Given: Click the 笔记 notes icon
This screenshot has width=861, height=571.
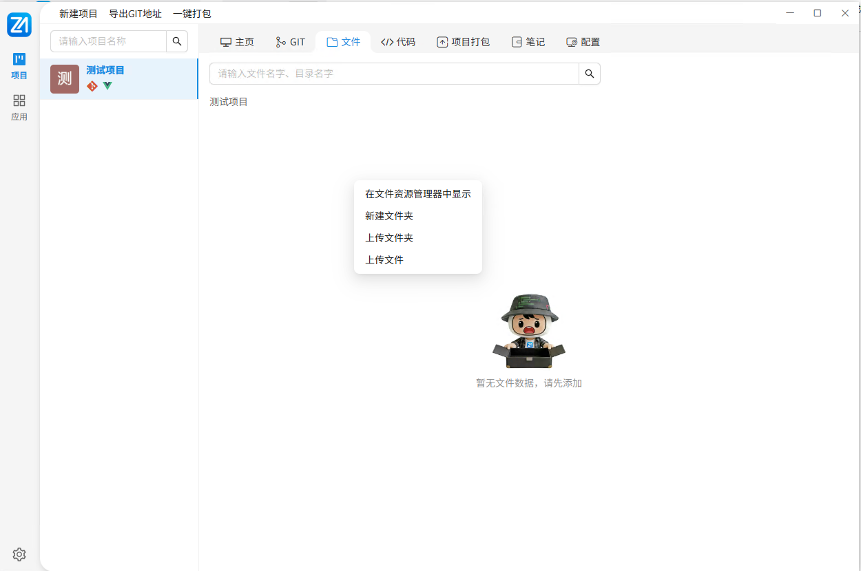Looking at the screenshot, I should (x=517, y=41).
